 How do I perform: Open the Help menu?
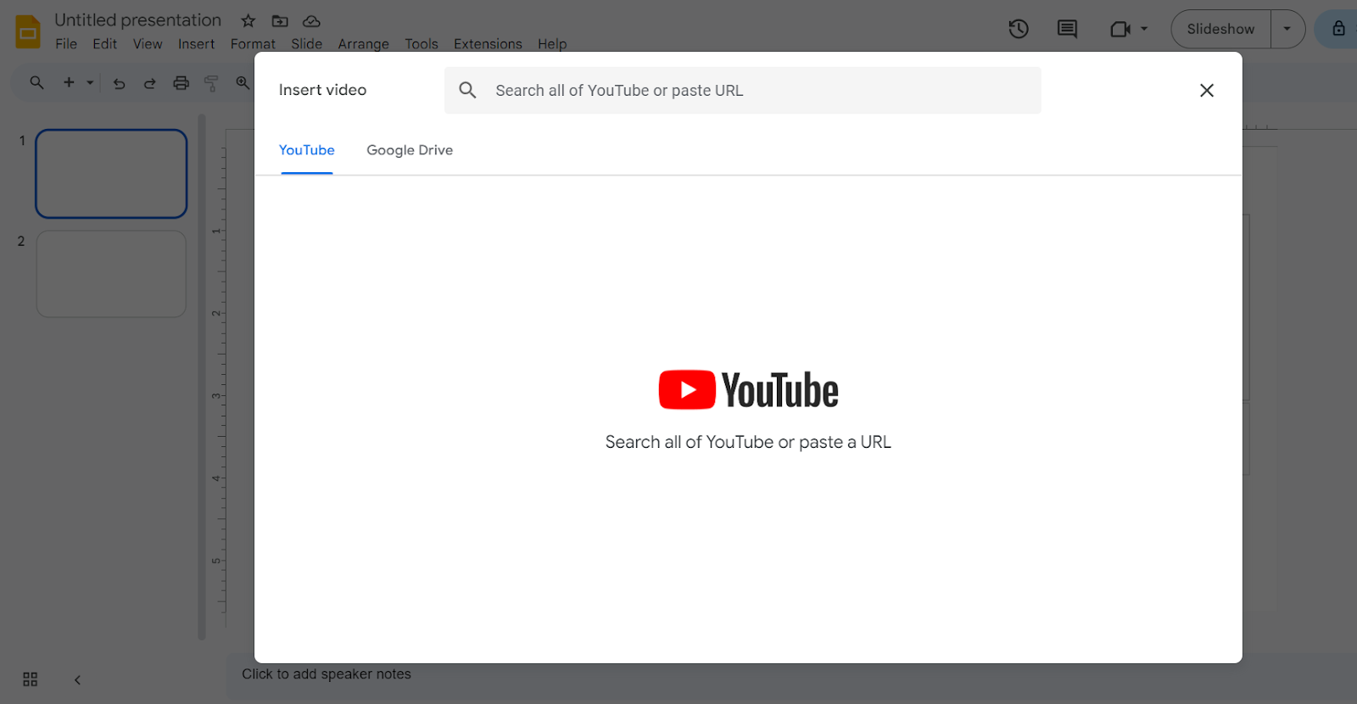552,44
